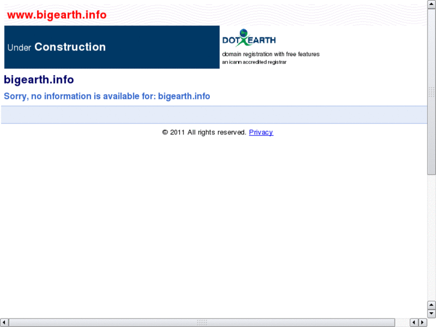Click the second-to-last up arrow on vertical scrollbar

tap(431, 305)
